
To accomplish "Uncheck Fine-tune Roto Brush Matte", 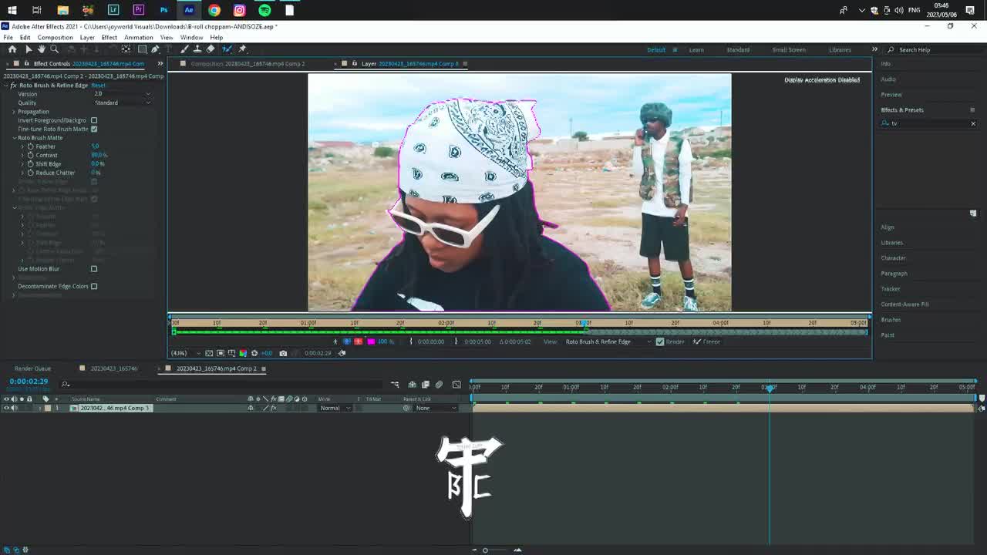I will 94,129.
